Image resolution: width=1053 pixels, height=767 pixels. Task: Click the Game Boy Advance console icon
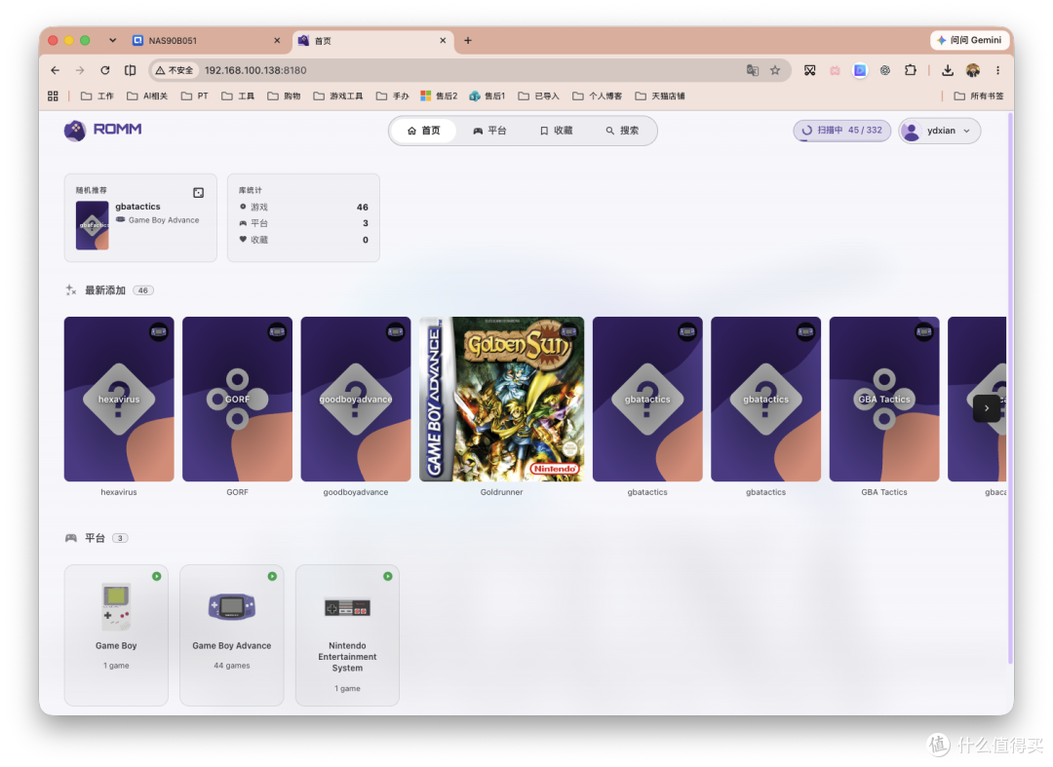(x=232, y=606)
